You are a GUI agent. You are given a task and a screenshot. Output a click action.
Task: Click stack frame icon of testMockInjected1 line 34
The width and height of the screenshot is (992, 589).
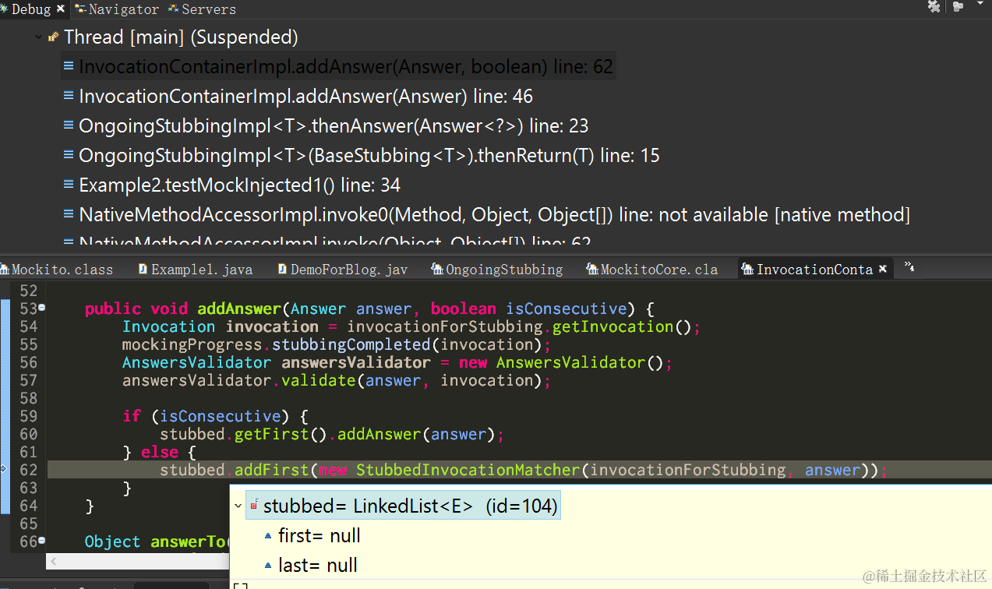69,185
